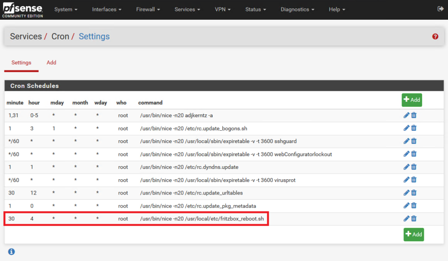Expand the Firewall dropdown menu
448x261 pixels.
148,10
